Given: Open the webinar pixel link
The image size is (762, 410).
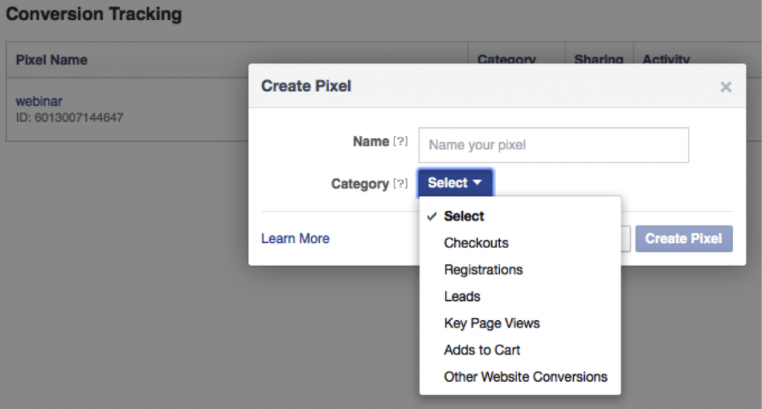Looking at the screenshot, I should (x=39, y=102).
